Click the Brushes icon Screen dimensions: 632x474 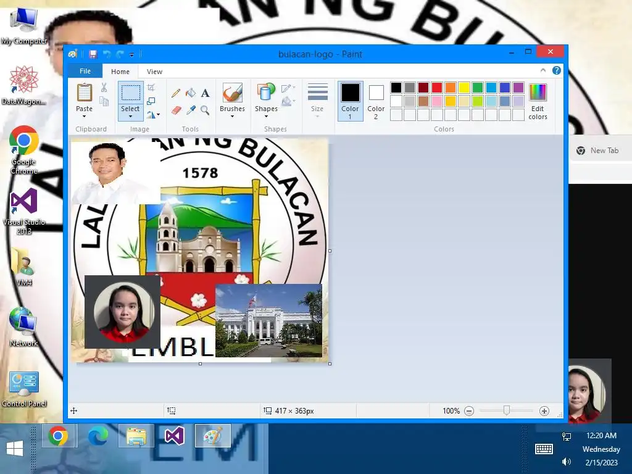[232, 93]
